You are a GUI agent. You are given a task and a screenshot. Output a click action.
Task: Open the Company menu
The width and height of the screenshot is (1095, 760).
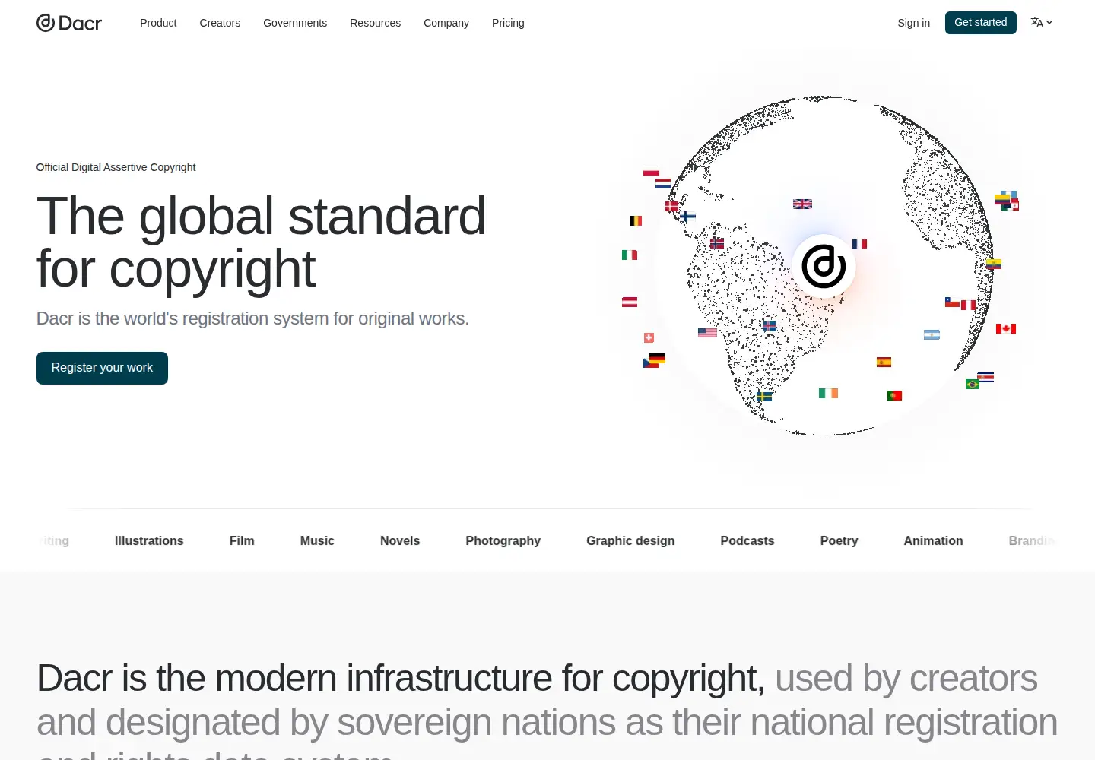446,23
